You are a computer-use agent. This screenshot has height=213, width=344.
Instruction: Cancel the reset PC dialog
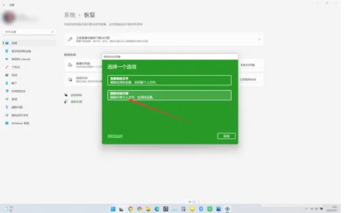226,136
